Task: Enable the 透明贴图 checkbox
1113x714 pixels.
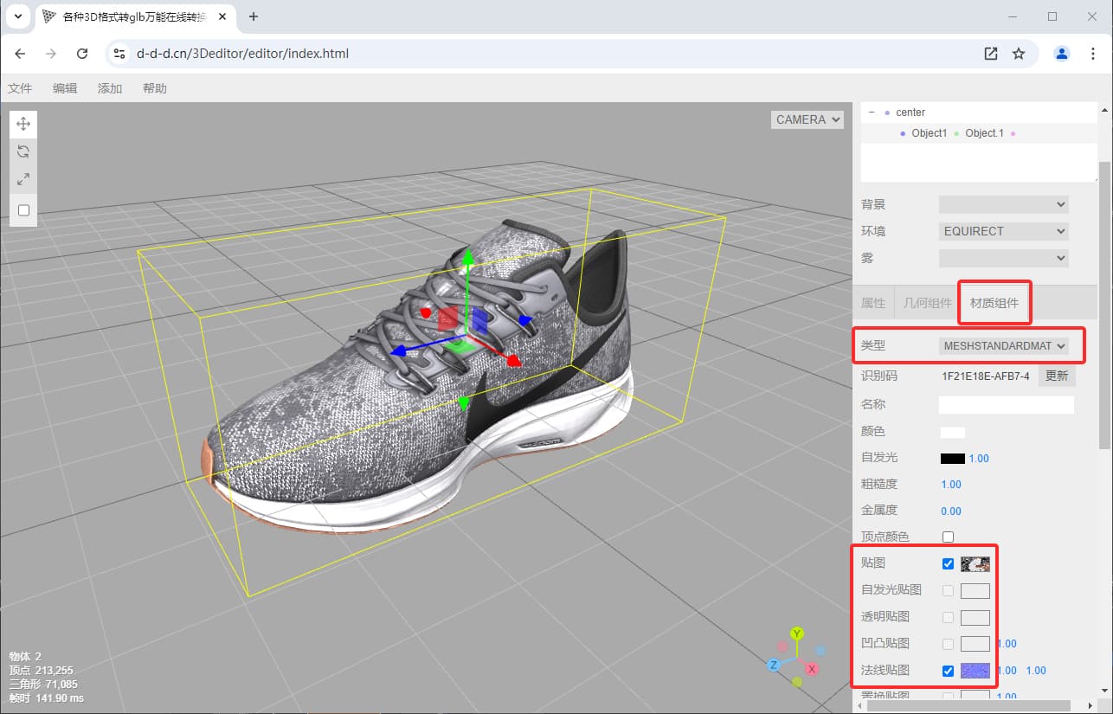Action: tap(949, 617)
